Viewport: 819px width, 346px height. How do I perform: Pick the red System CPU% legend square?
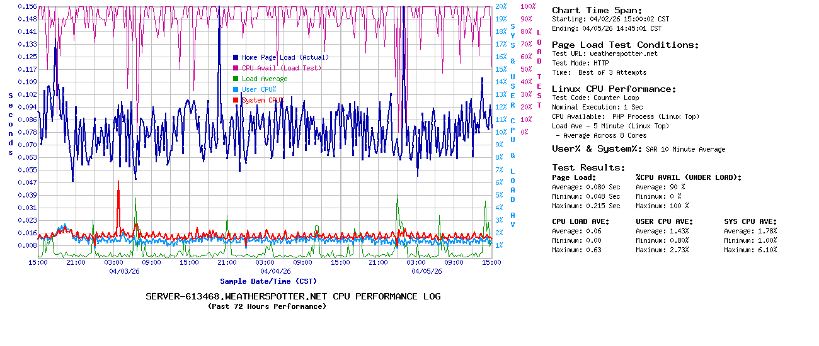[x=236, y=100]
